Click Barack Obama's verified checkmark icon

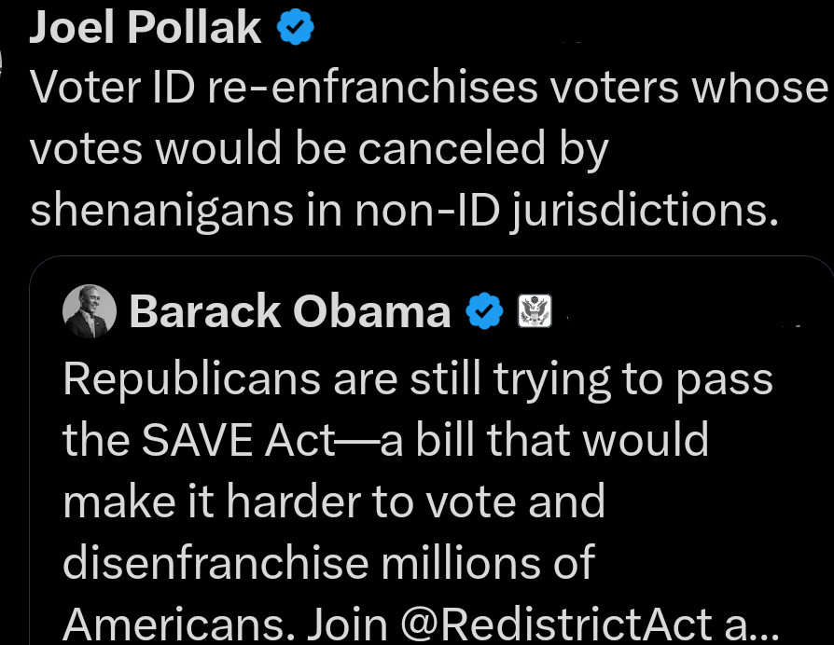[483, 311]
